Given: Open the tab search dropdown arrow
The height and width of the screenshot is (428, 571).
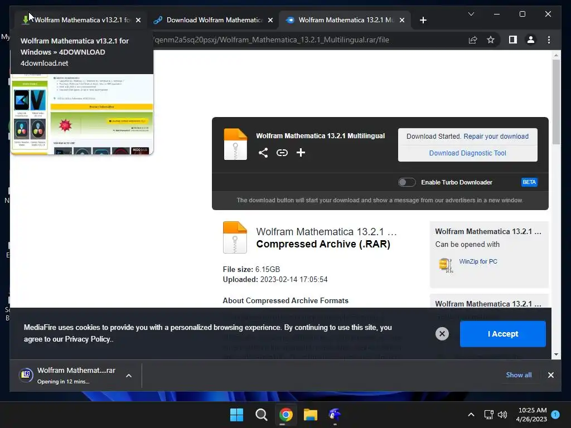Looking at the screenshot, I should [471, 14].
